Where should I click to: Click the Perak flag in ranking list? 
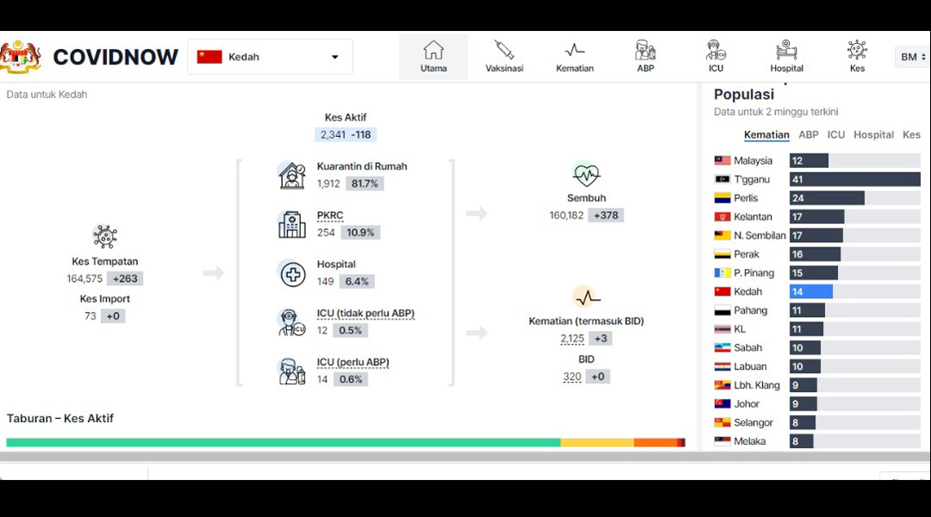pyautogui.click(x=722, y=254)
